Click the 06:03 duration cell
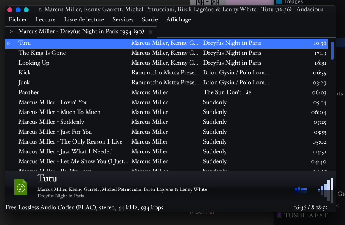This screenshot has height=225, width=345. point(319,93)
